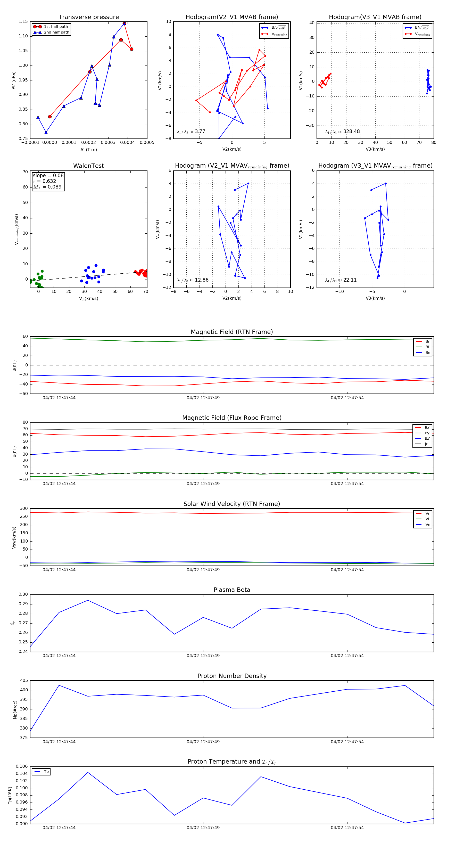The width and height of the screenshot is (464, 851).
Task: Click the B/√μ0ρ legend entry in V2_V1 MVAB hodogram
Action: point(274,28)
